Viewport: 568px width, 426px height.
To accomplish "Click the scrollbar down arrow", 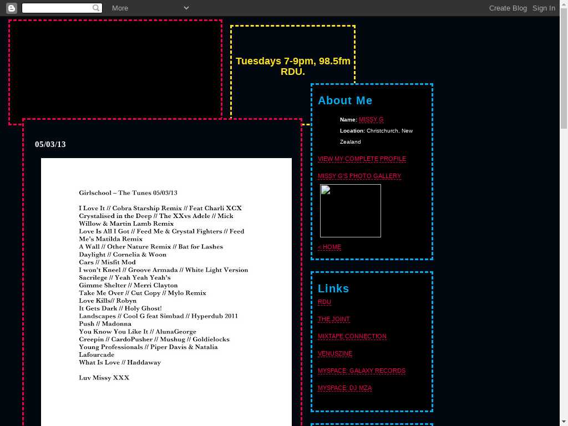I will click(564, 421).
